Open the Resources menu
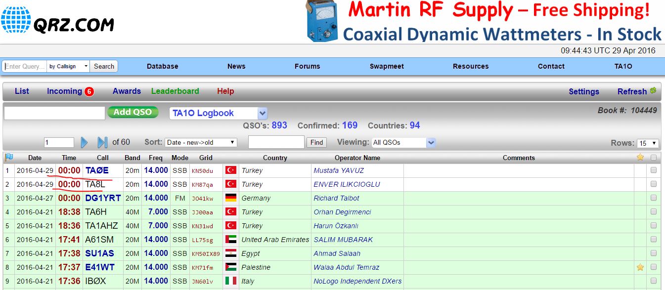665x290 pixels. click(x=471, y=66)
